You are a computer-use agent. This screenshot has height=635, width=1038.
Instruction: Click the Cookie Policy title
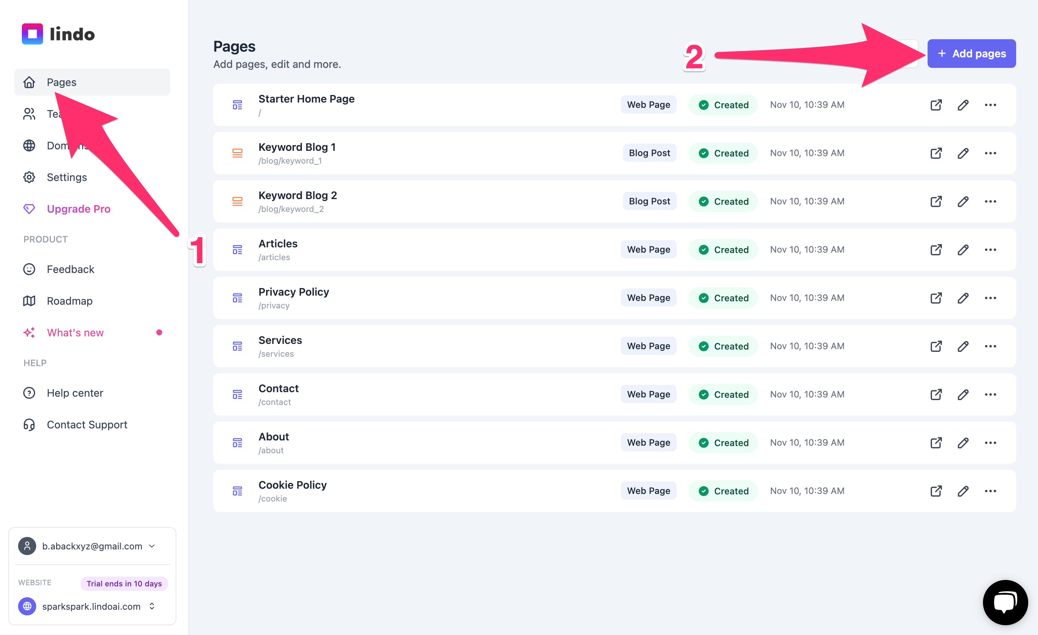point(292,485)
